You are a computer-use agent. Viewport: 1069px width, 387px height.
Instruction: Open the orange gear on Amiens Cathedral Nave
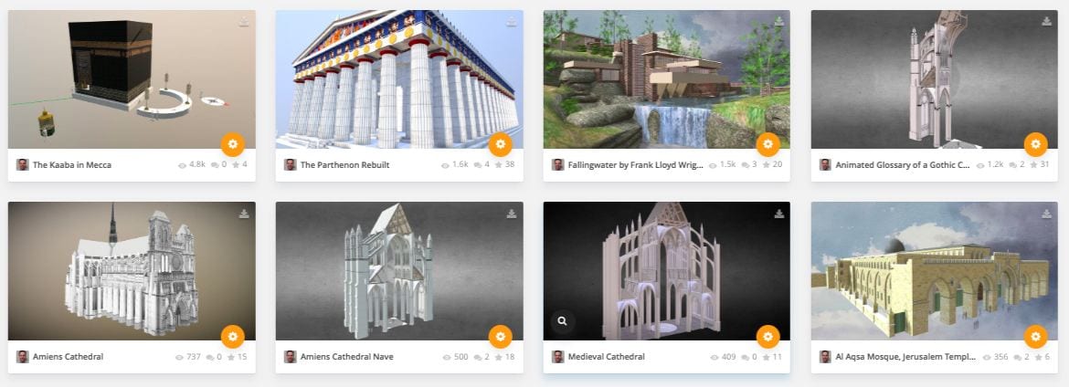click(x=501, y=336)
